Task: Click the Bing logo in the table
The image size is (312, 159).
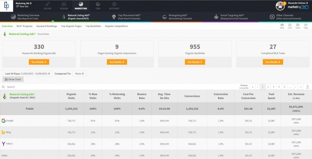Action: 4,132
